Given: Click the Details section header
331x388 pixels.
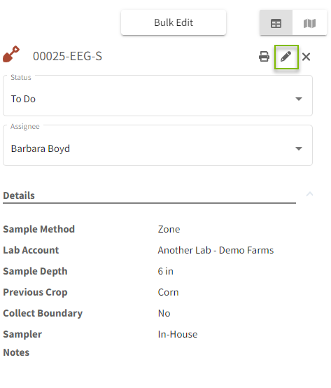Looking at the screenshot, I should 19,195.
